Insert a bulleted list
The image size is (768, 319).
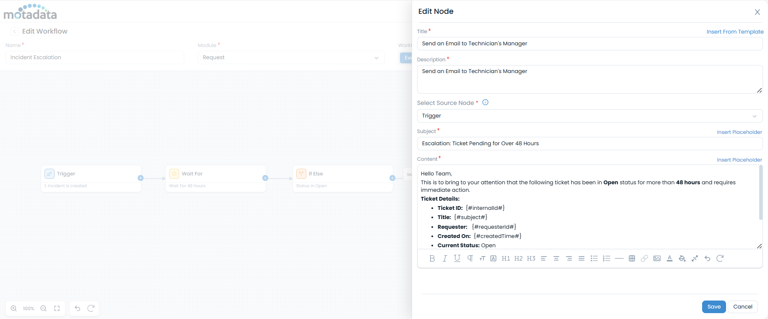coord(594,259)
